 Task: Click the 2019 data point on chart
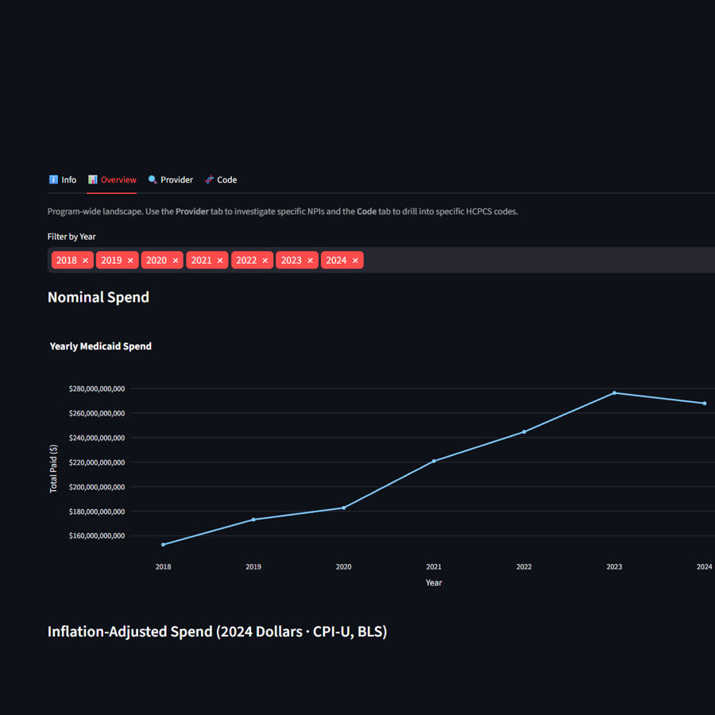point(253,520)
